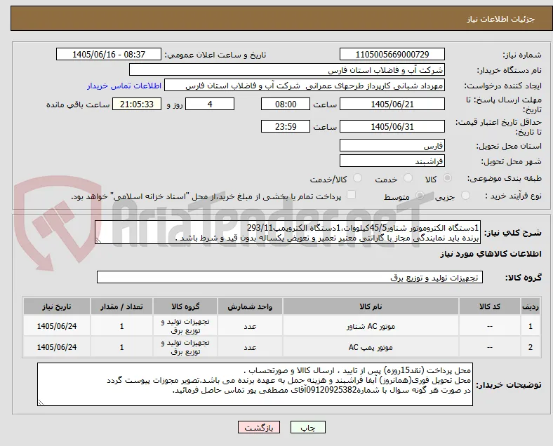Select the خدمت radio button
Image resolution: width=553 pixels, height=446 pixels.
tap(408, 178)
